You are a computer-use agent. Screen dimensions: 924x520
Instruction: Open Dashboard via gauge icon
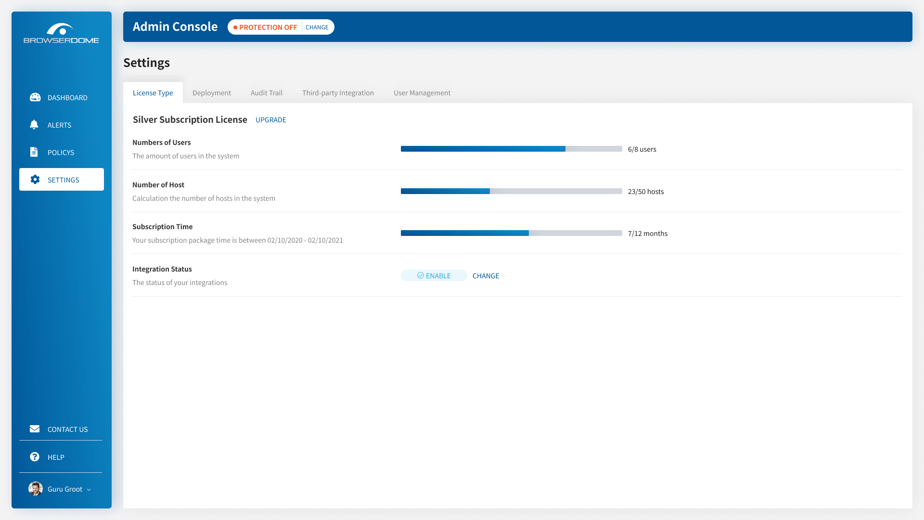coord(35,97)
